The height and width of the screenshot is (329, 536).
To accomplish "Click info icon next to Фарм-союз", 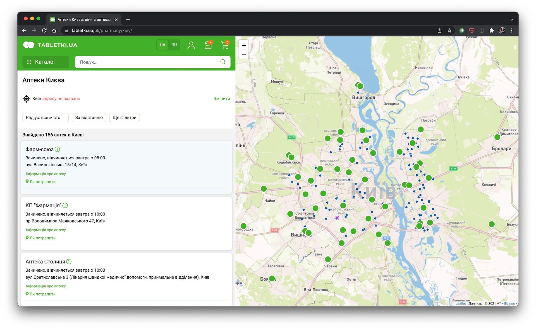I will tap(57, 149).
